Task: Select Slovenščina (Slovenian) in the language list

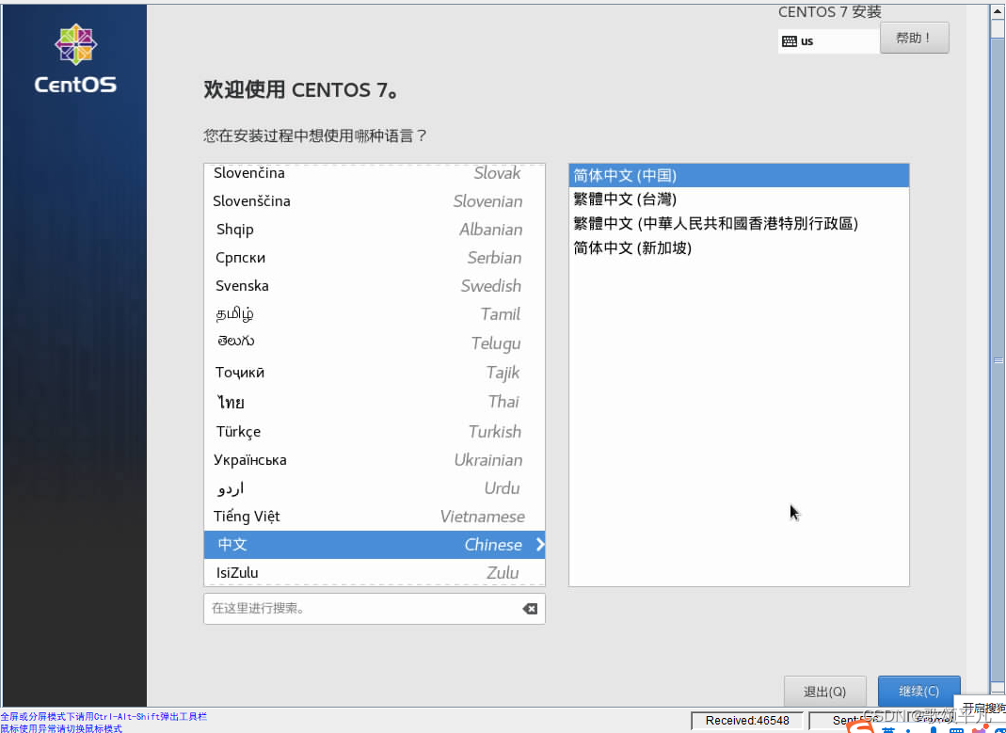Action: [x=374, y=201]
